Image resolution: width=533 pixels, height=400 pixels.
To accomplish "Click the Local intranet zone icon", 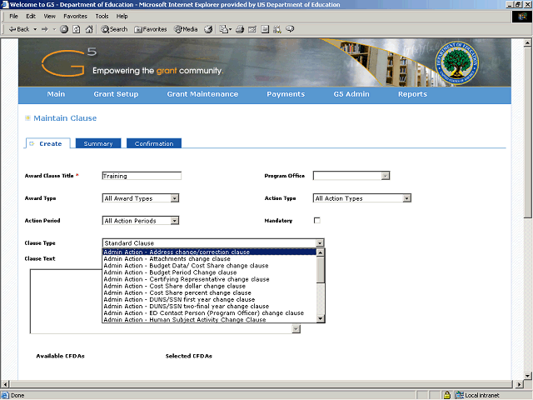I will point(459,395).
